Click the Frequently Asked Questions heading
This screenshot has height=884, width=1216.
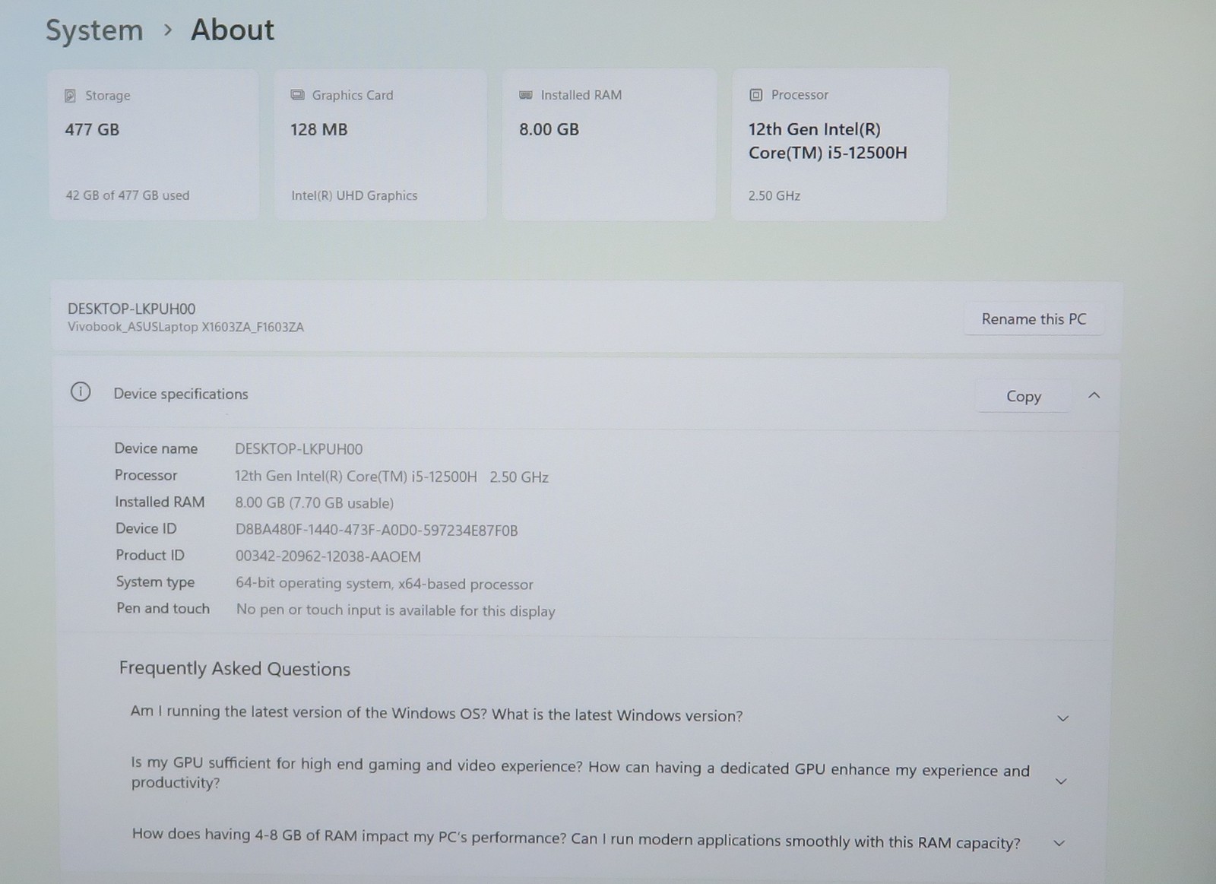pos(235,669)
